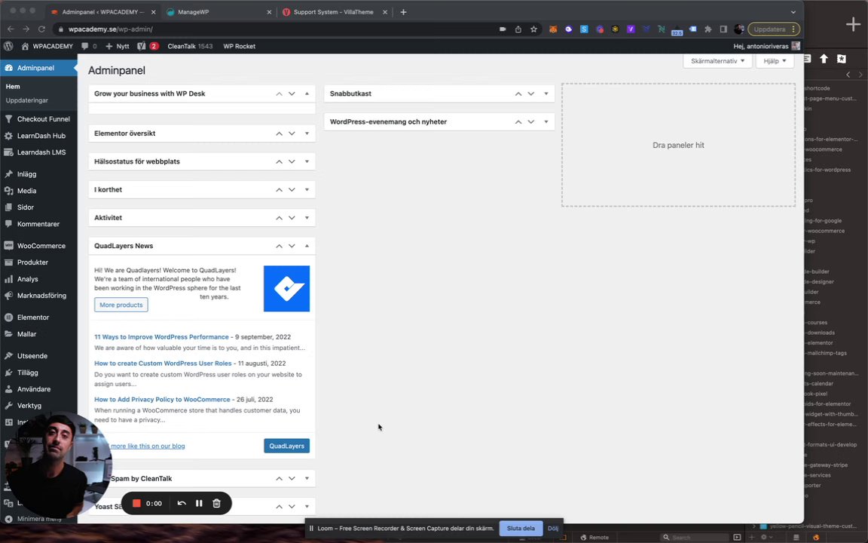Screen dimensions: 868x543
Task: Open How to create Custom WordPress User Roles
Action: [163, 364]
